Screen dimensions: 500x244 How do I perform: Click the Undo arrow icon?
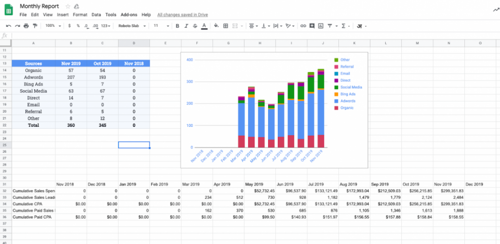point(9,26)
